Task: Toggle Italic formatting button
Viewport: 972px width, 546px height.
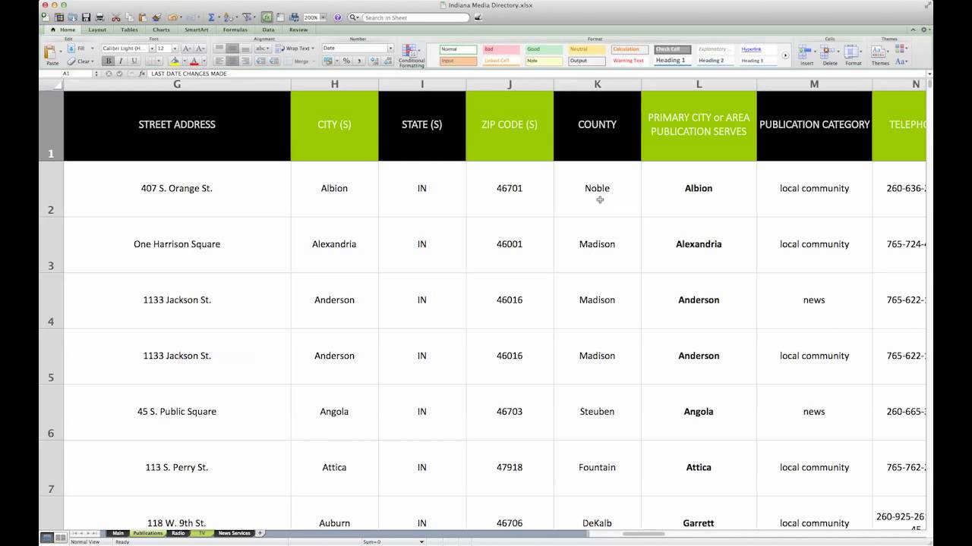Action: tap(121, 61)
